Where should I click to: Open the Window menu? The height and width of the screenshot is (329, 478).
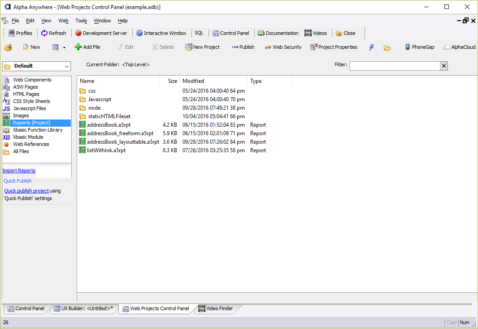tap(102, 21)
